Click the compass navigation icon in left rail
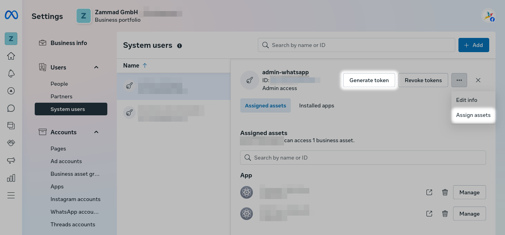Screen dimensions: 505x235 [11, 91]
